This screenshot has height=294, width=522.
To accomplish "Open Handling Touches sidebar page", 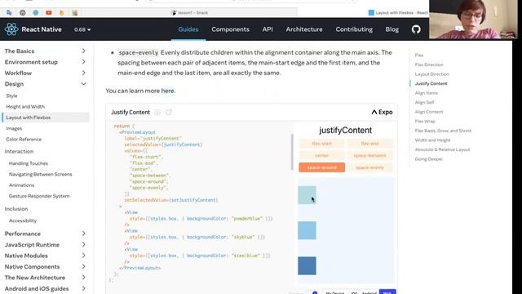I will click(29, 163).
